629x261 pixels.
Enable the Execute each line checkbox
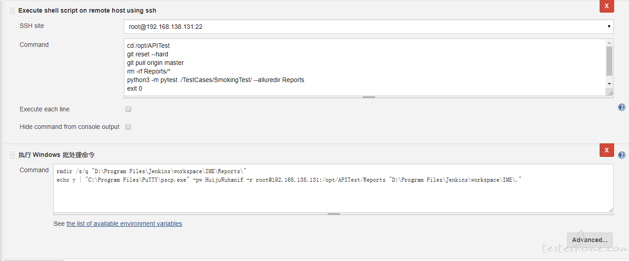[128, 109]
